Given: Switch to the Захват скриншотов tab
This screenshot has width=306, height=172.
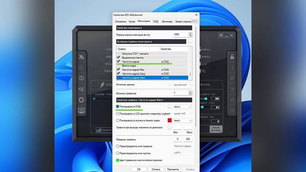Looking at the screenshot, I should click(x=183, y=22).
